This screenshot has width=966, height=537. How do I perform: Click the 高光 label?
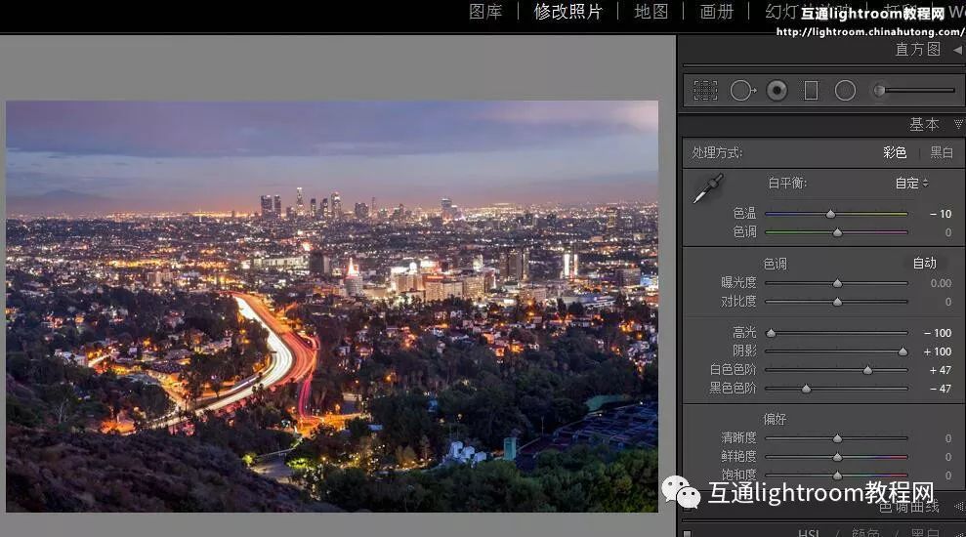click(x=744, y=333)
